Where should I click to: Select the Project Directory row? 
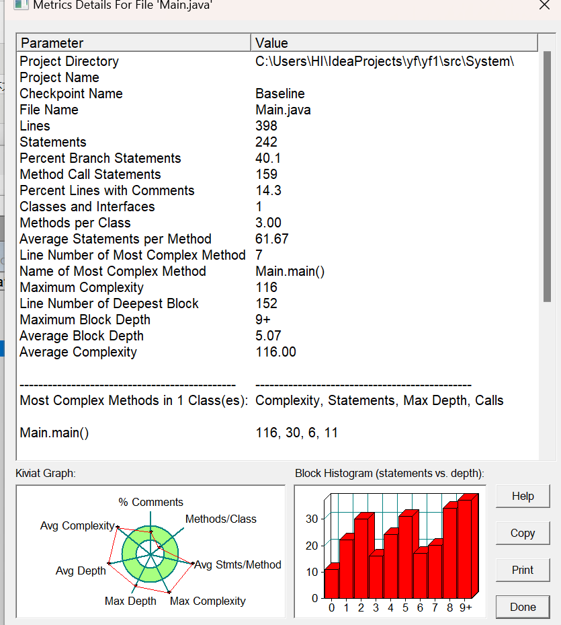(277, 61)
